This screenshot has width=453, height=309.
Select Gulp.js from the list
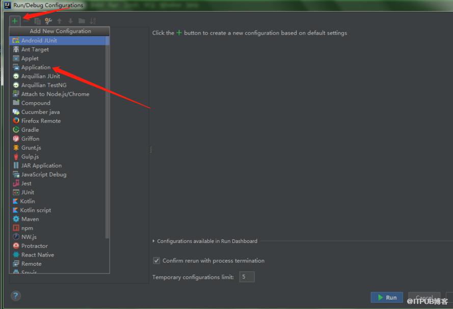pyautogui.click(x=59, y=157)
